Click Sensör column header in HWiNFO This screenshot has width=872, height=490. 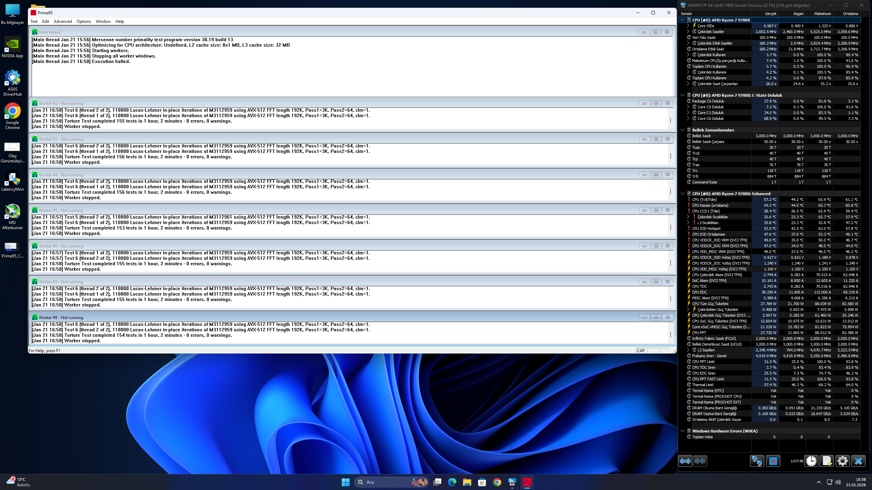point(715,14)
